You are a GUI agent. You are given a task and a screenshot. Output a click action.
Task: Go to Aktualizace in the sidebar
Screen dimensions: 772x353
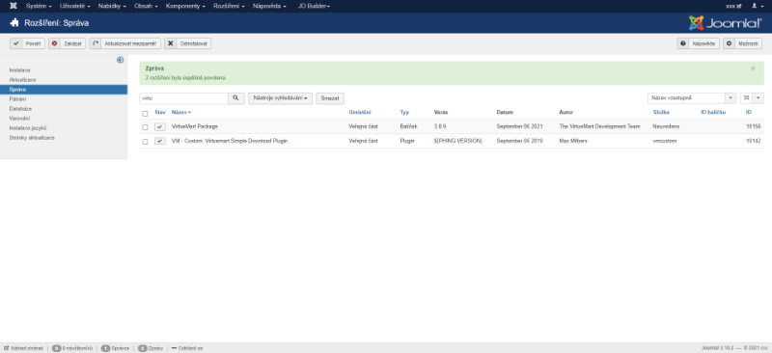click(x=22, y=80)
